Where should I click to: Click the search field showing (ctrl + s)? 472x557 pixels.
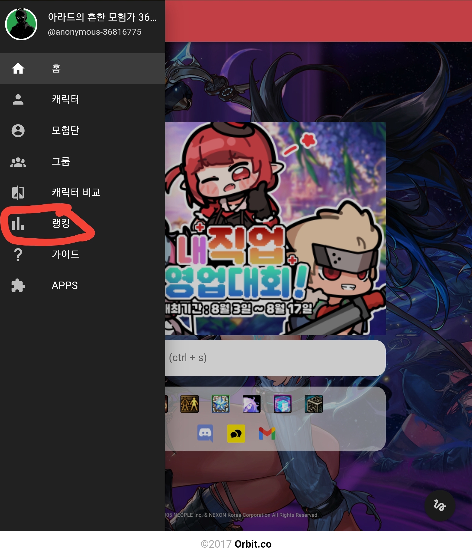(x=275, y=358)
